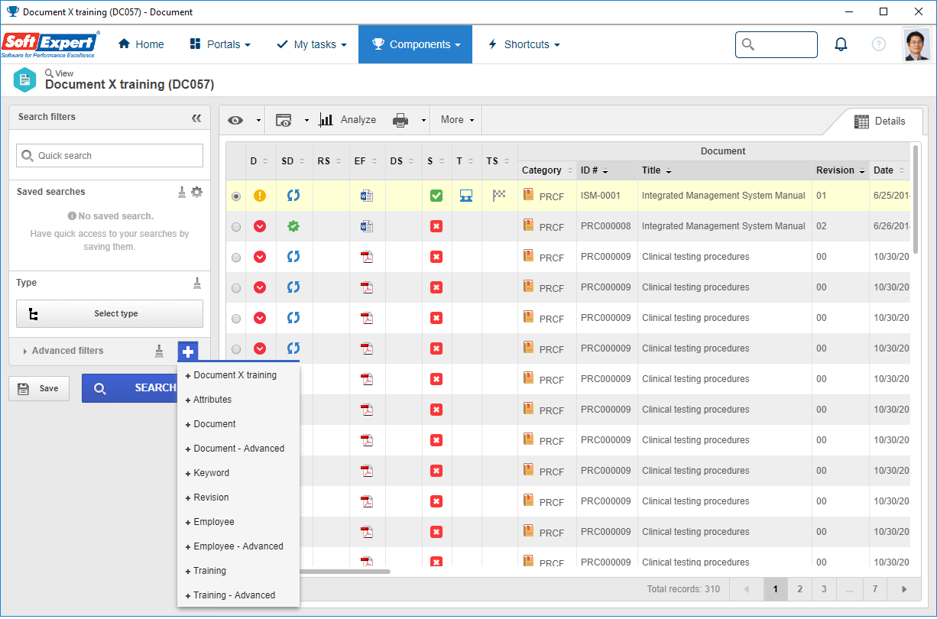Open the More dropdown in toolbar

coord(457,120)
